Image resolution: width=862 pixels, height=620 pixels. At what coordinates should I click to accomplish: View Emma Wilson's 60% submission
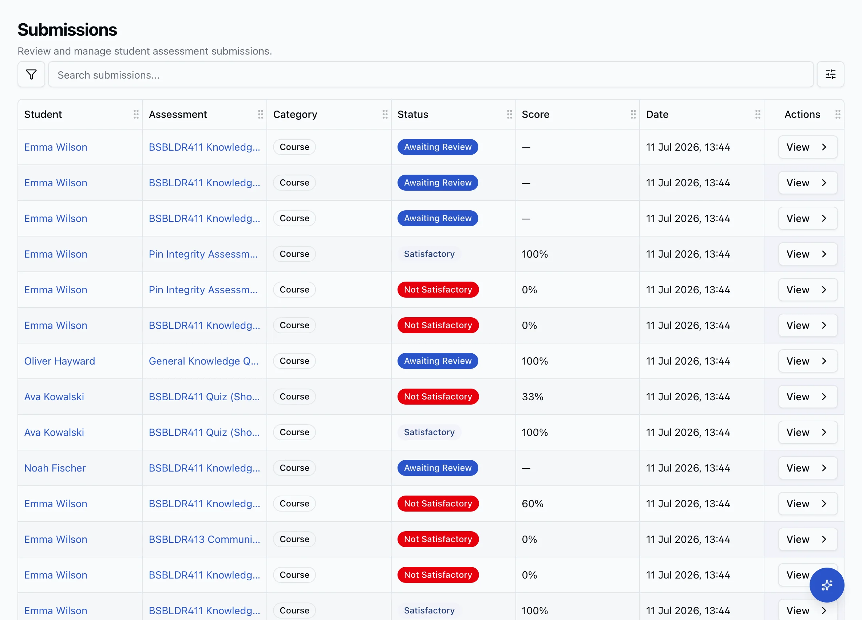coord(808,504)
